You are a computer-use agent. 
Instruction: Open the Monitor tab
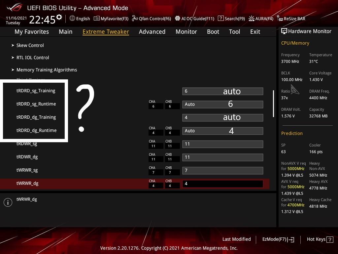point(186,32)
